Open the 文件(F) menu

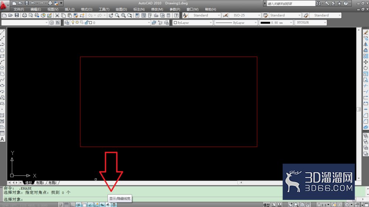pyautogui.click(x=19, y=10)
